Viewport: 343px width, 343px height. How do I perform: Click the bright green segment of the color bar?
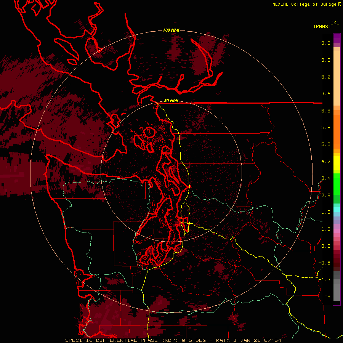[337, 184]
